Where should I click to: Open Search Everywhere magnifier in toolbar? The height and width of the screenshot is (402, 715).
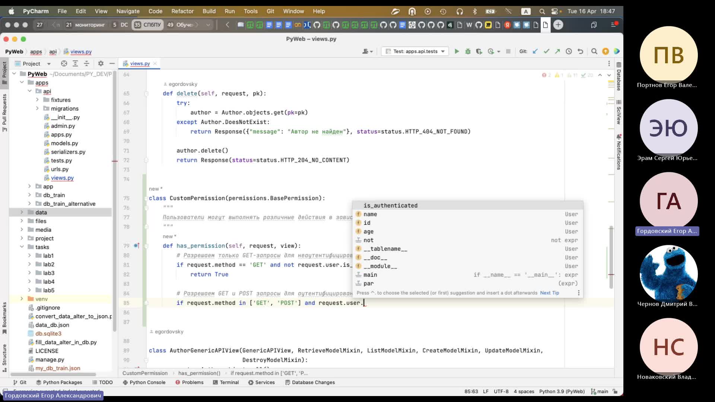click(x=594, y=51)
